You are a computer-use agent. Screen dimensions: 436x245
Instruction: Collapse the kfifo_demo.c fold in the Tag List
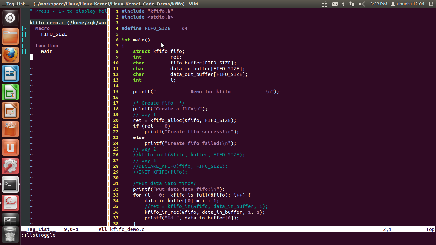coord(22,22)
